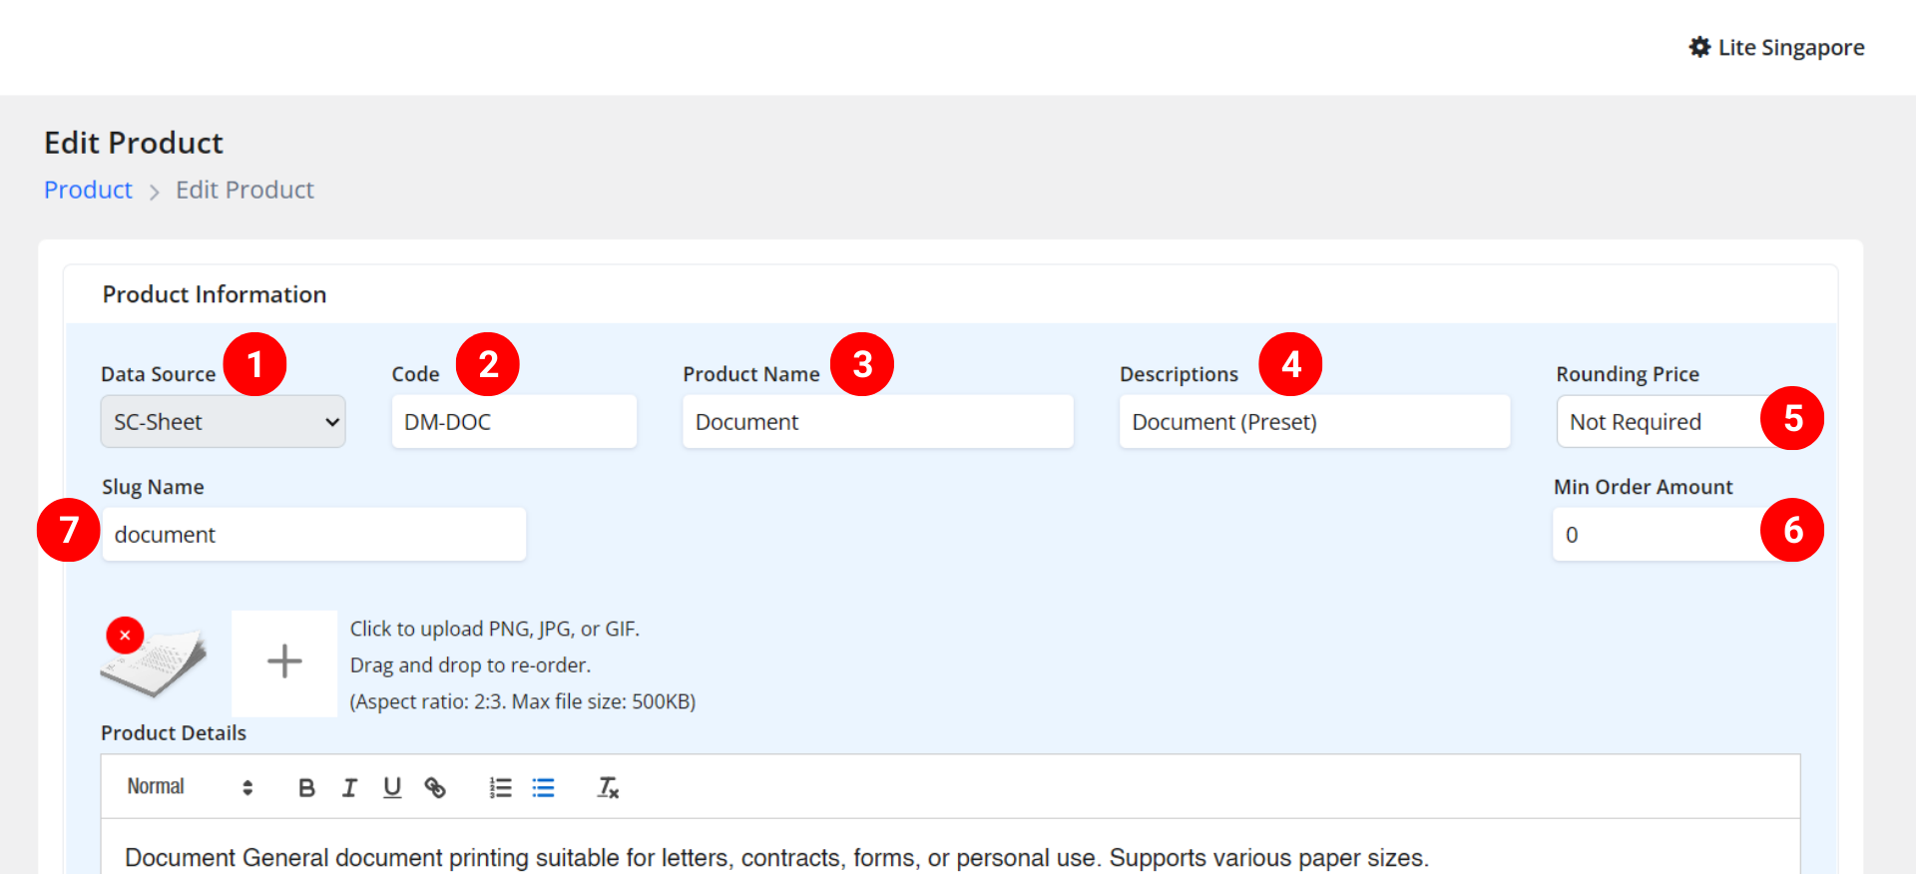Toggle italic text formatting
This screenshot has height=874, width=1916.
(x=349, y=788)
